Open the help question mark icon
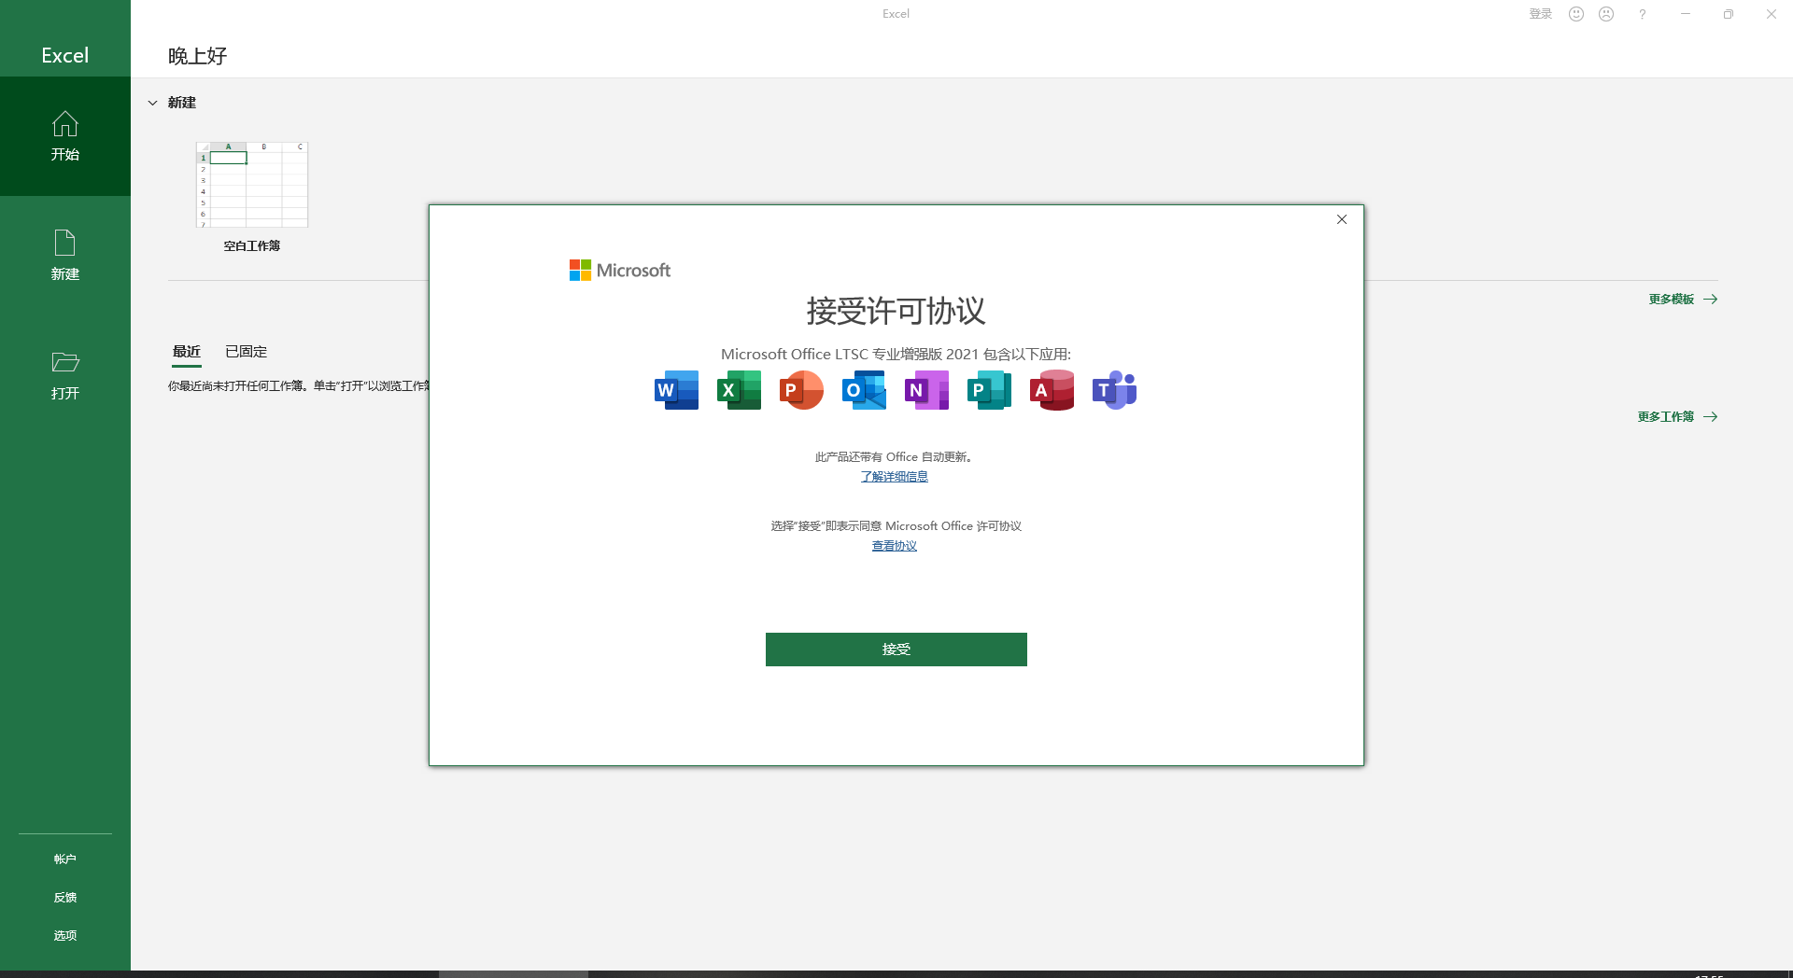Screen dimensions: 1793x978 point(1642,14)
